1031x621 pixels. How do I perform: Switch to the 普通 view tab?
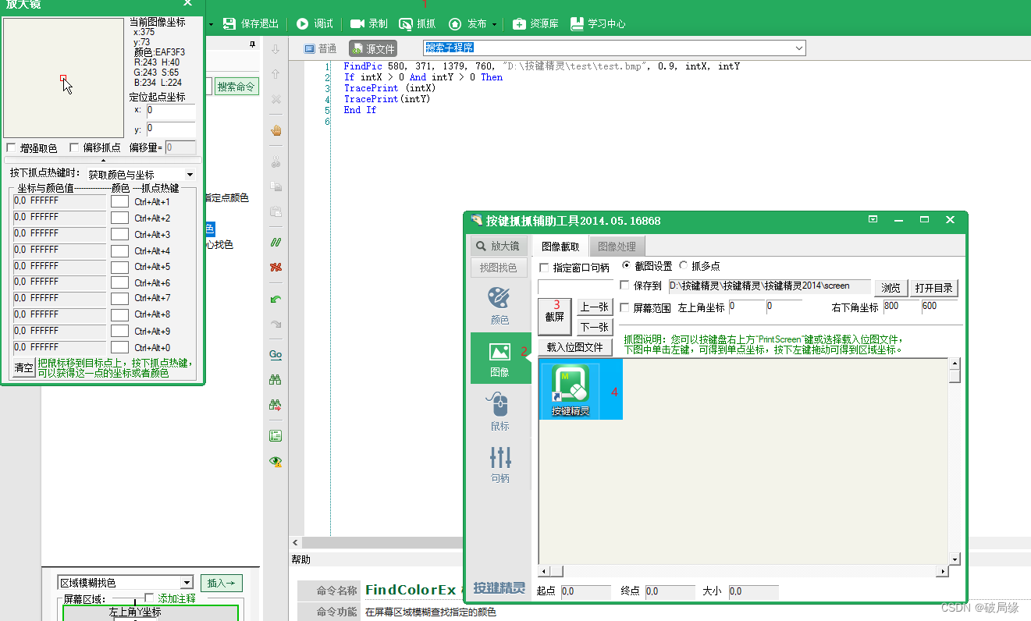tap(320, 48)
